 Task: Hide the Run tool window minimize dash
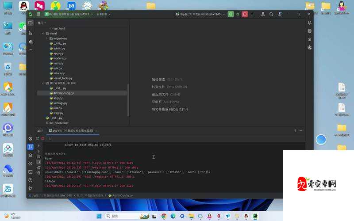click(301, 130)
